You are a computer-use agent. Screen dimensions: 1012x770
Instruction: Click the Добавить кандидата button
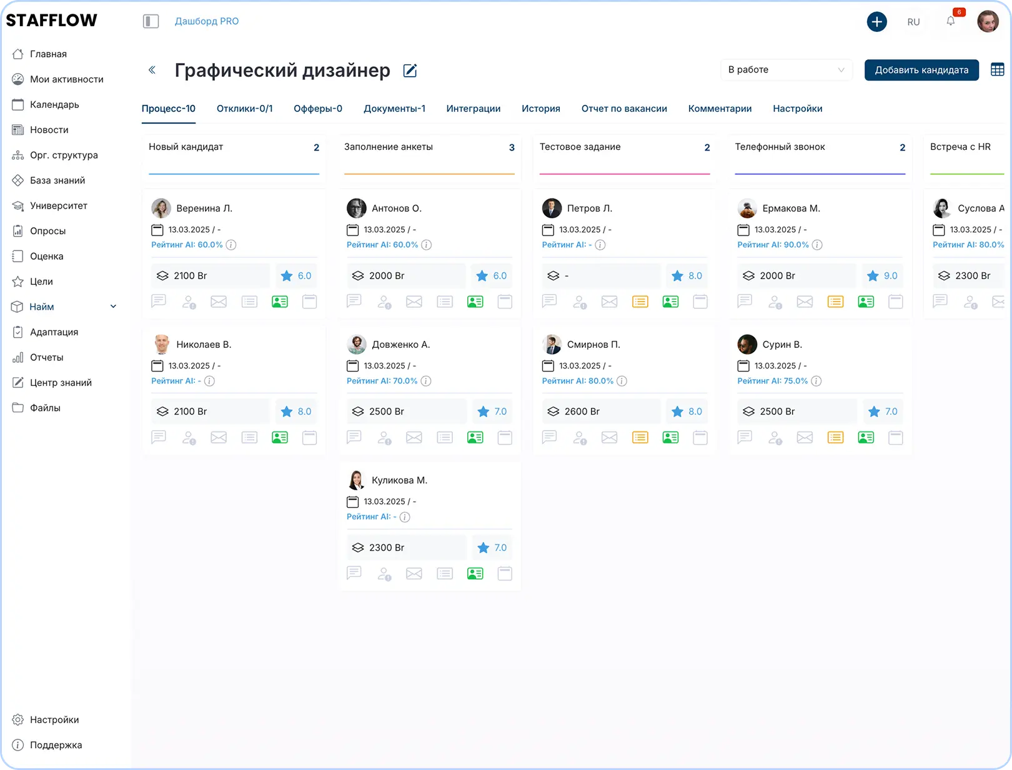click(921, 70)
